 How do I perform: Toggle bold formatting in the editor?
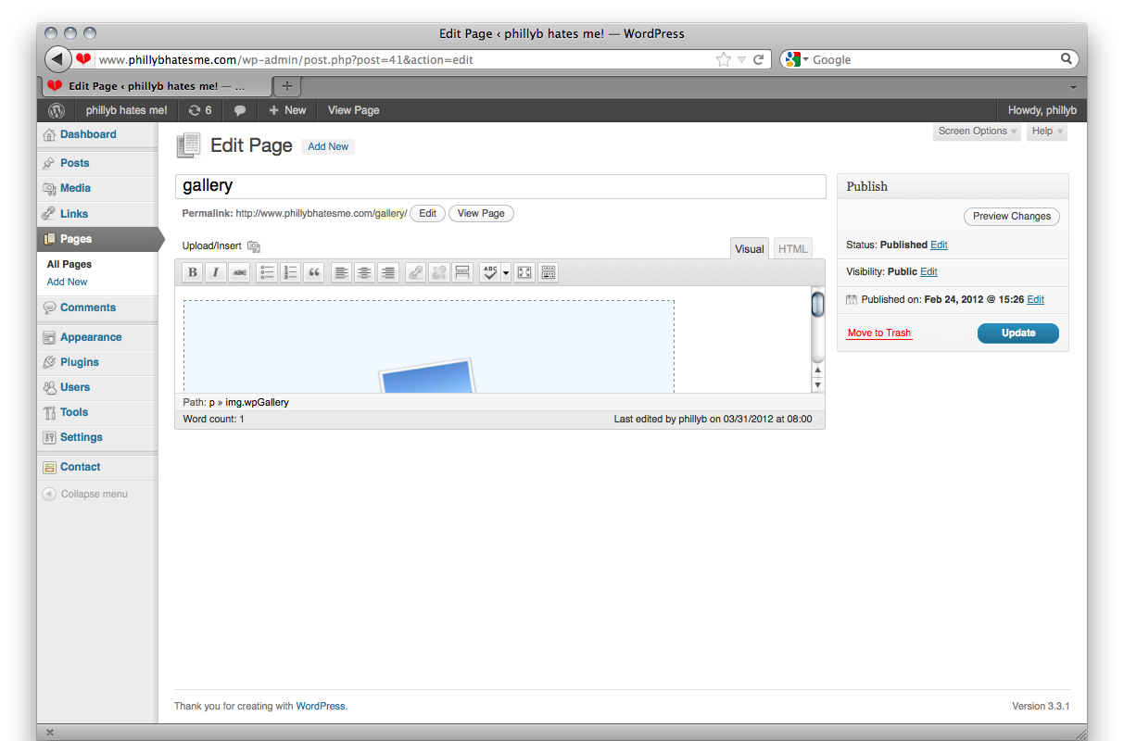tap(192, 271)
